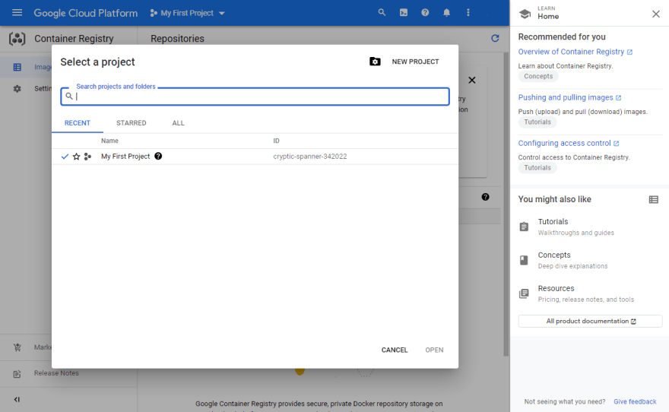
Task: Switch to the STARRED tab
Action: point(132,123)
